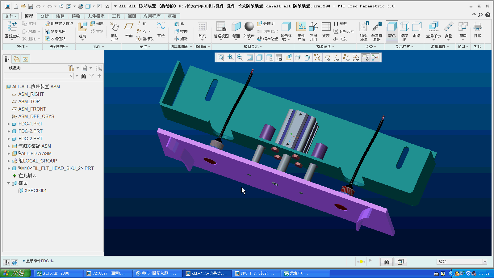
Task: Switch to the 渲染 ribbon tab
Action: (x=76, y=16)
